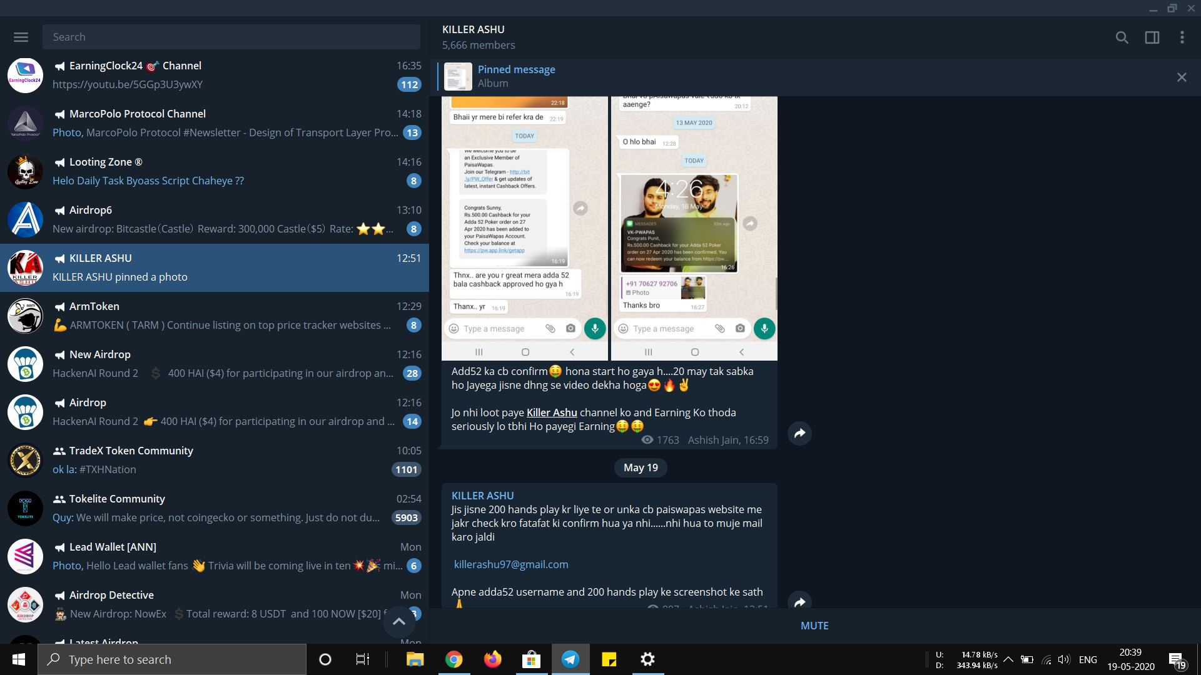Open Airdrop Detective channel chat
This screenshot has width=1201, height=675.
point(215,604)
